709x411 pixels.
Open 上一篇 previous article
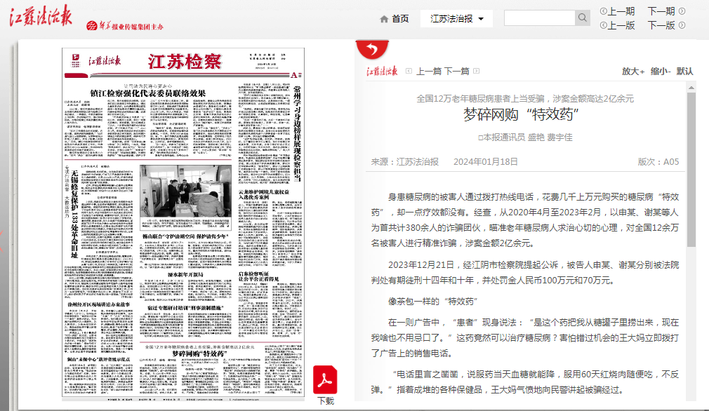pyautogui.click(x=429, y=72)
